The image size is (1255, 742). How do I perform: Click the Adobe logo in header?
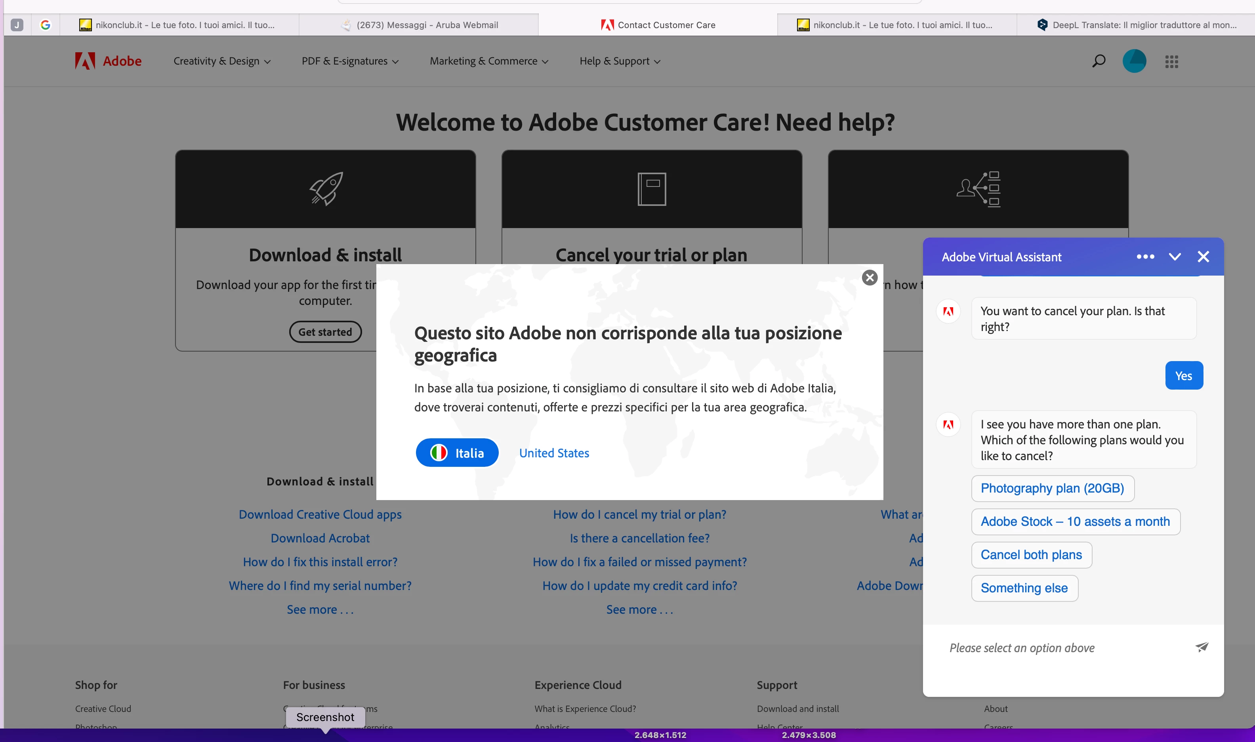pos(108,61)
